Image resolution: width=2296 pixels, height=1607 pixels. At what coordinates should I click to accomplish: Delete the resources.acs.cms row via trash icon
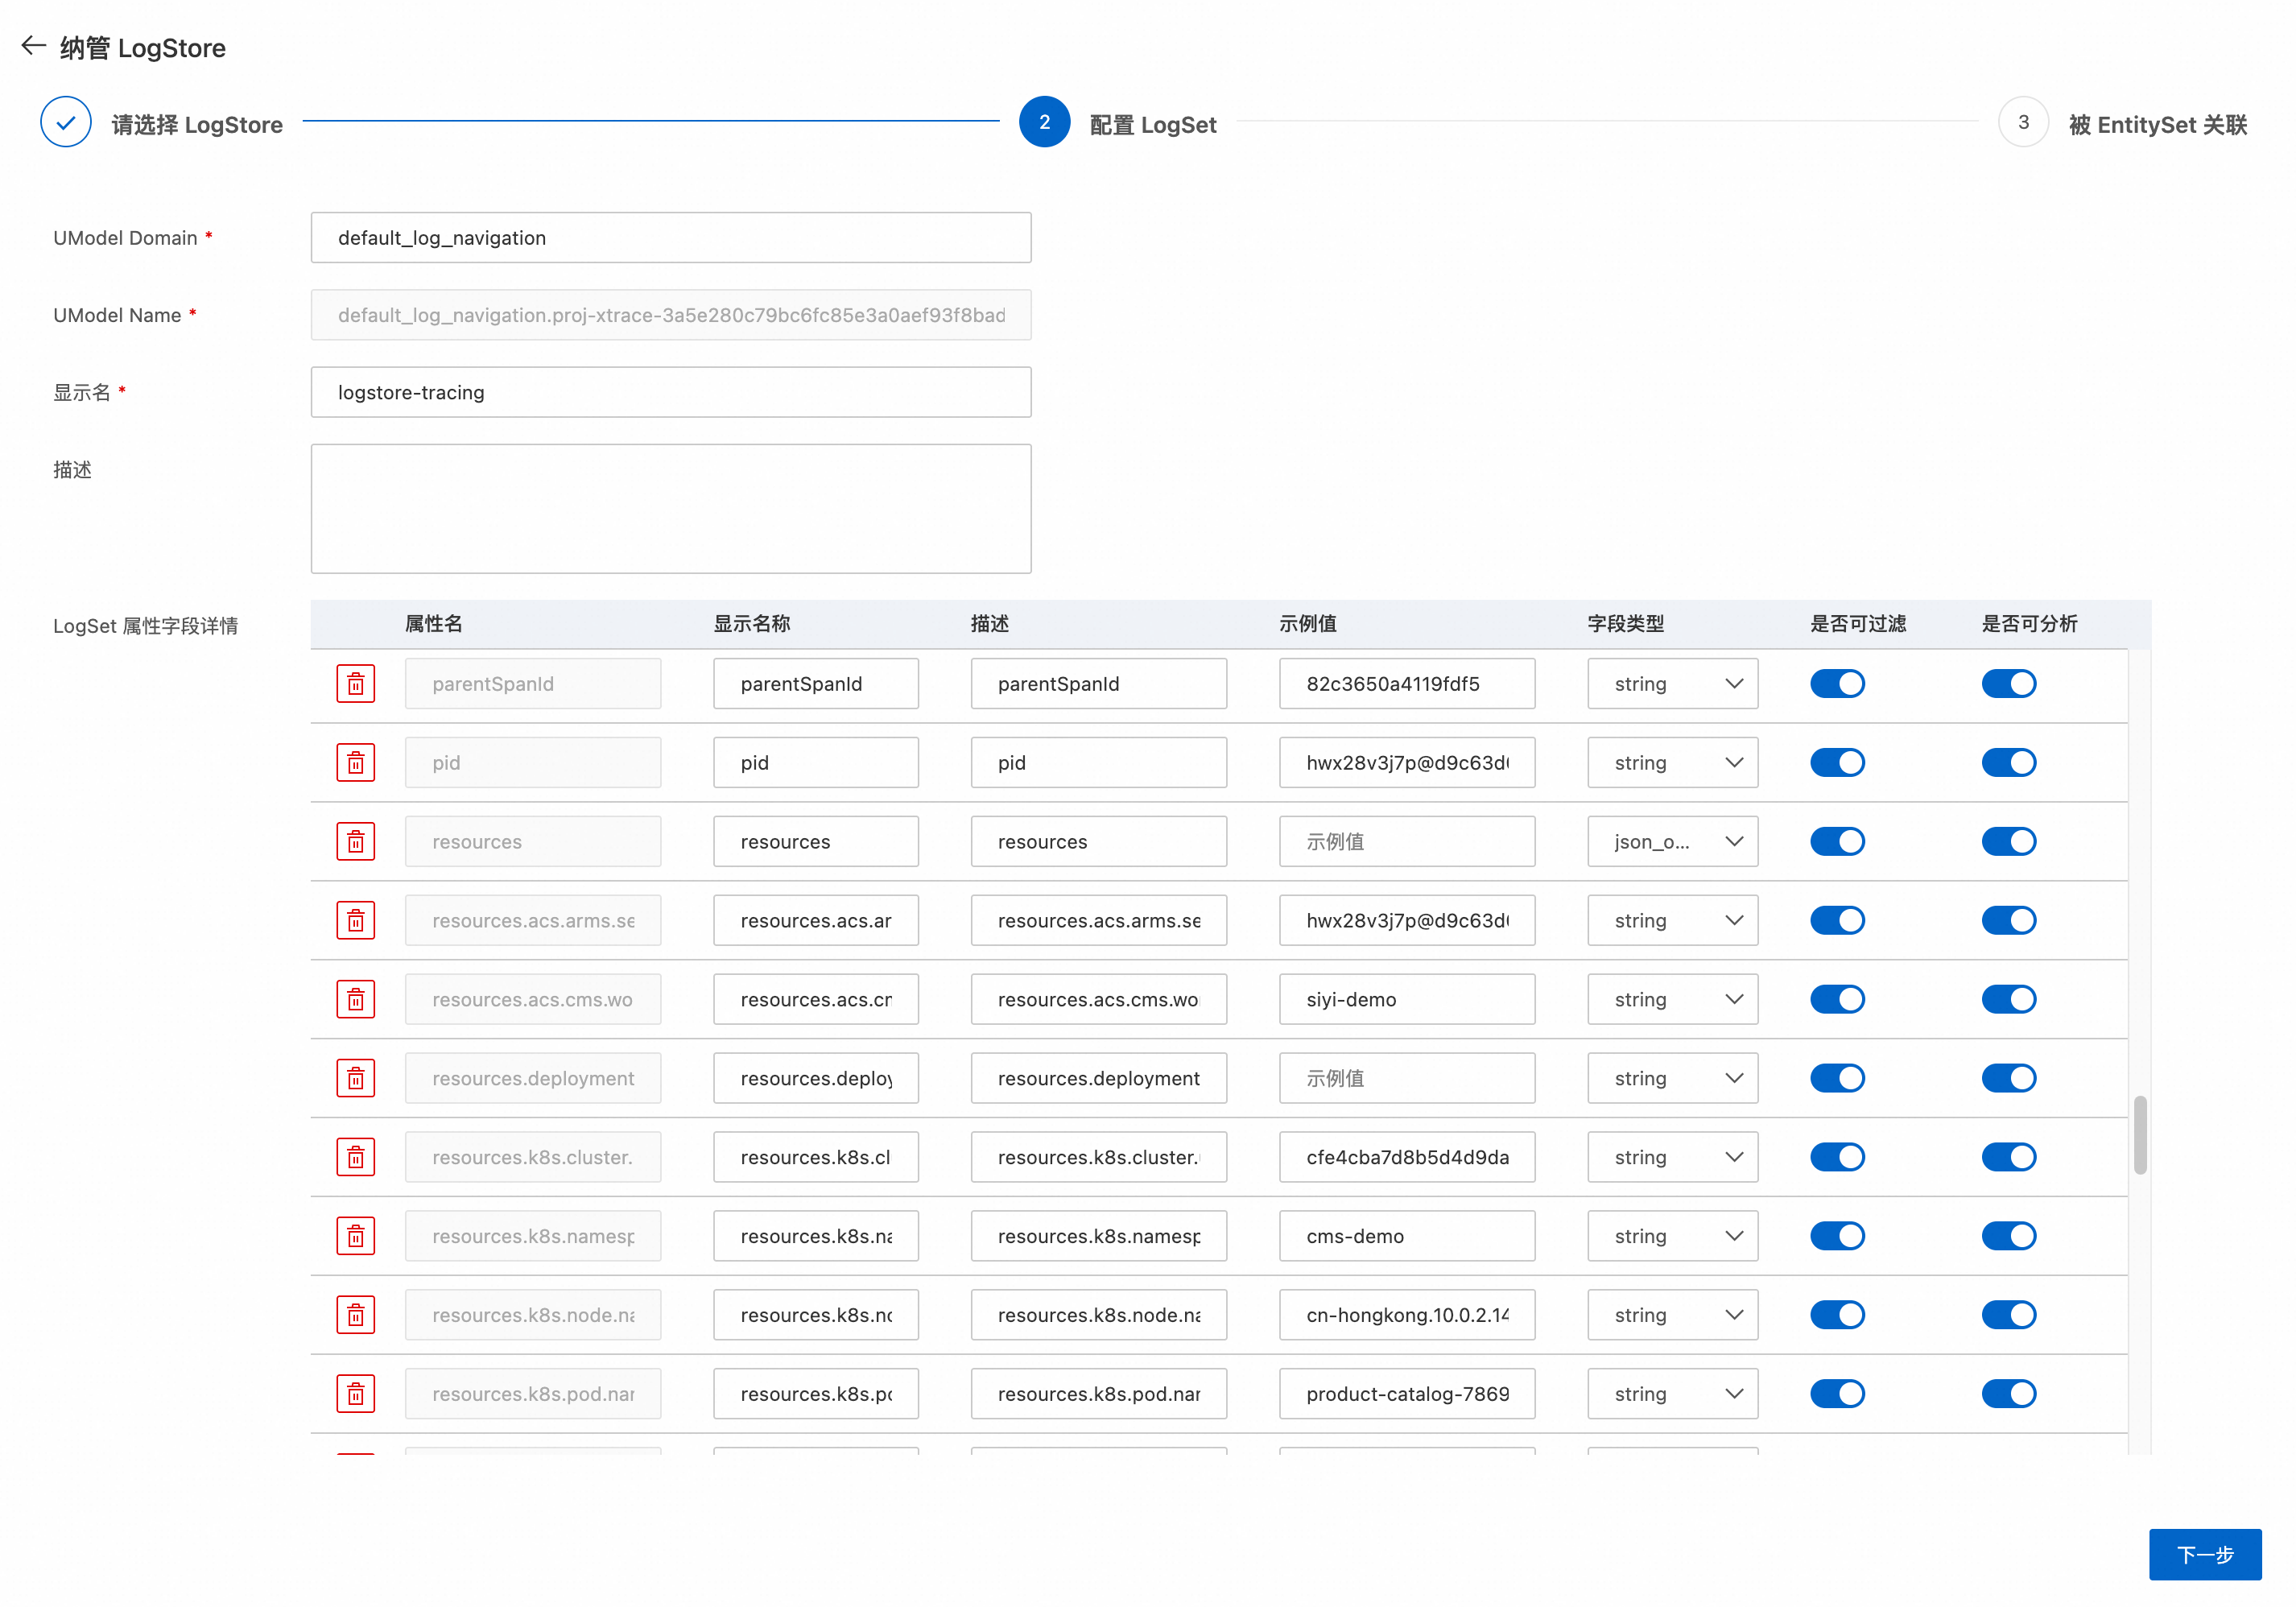pyautogui.click(x=355, y=1000)
